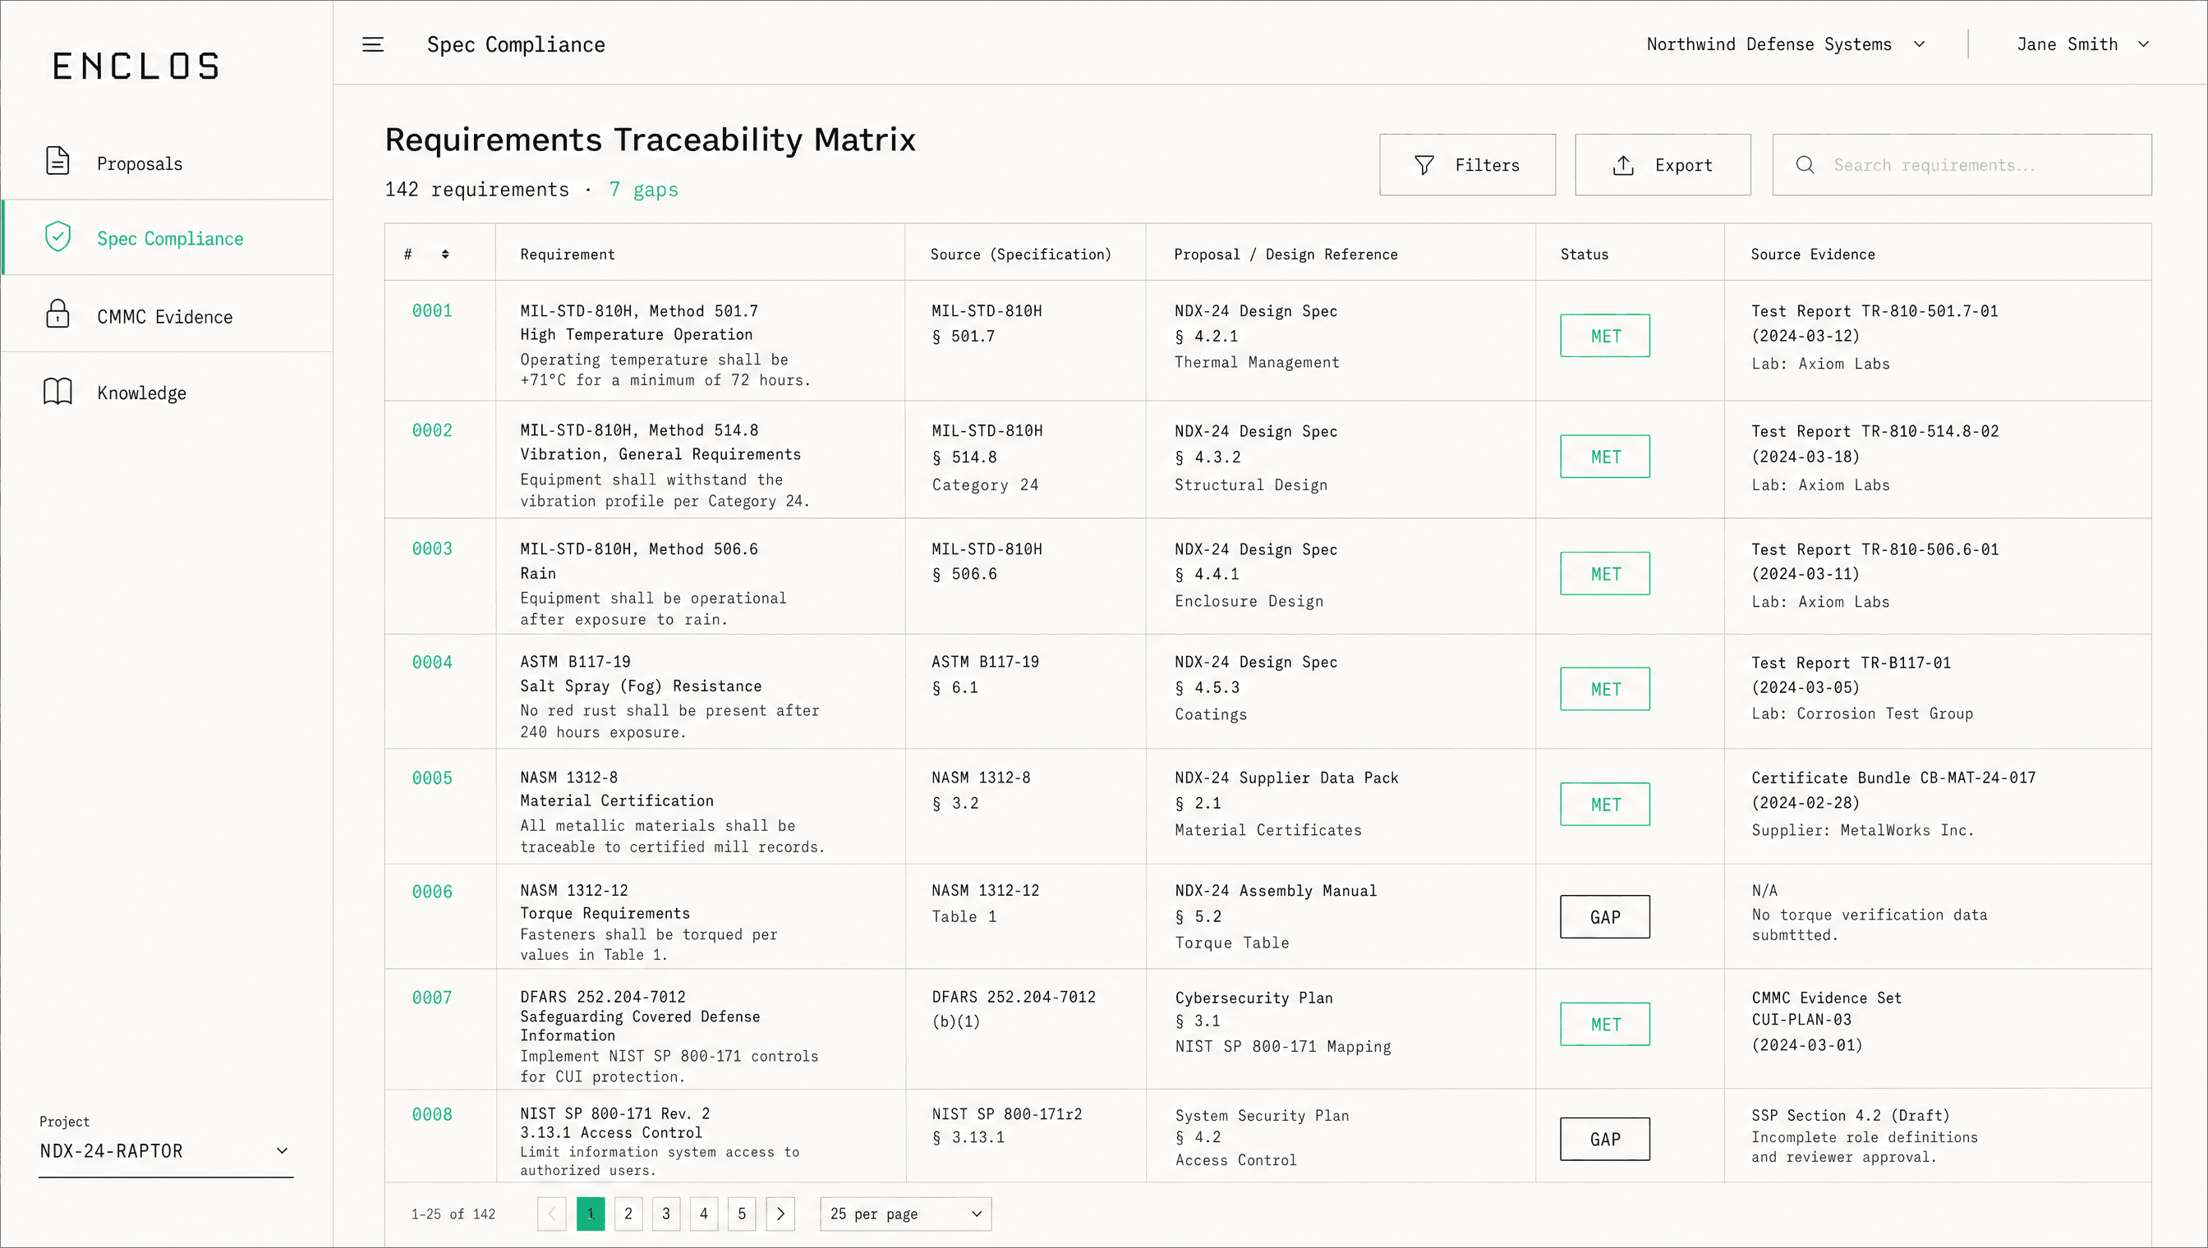Image resolution: width=2208 pixels, height=1248 pixels.
Task: Click the GAP badge for Torque Requirements
Action: [x=1605, y=917]
